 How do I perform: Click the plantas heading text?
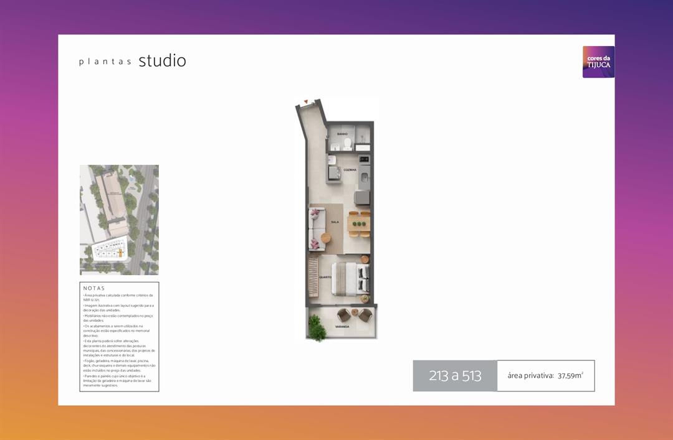104,62
